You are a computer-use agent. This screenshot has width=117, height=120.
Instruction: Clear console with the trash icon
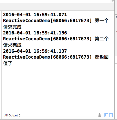99,115
